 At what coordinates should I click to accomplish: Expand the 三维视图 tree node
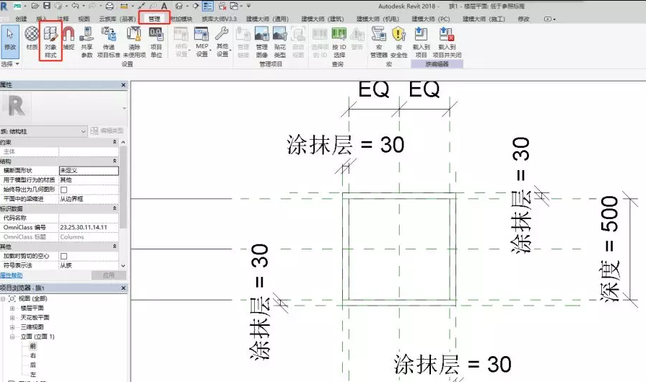pos(12,327)
